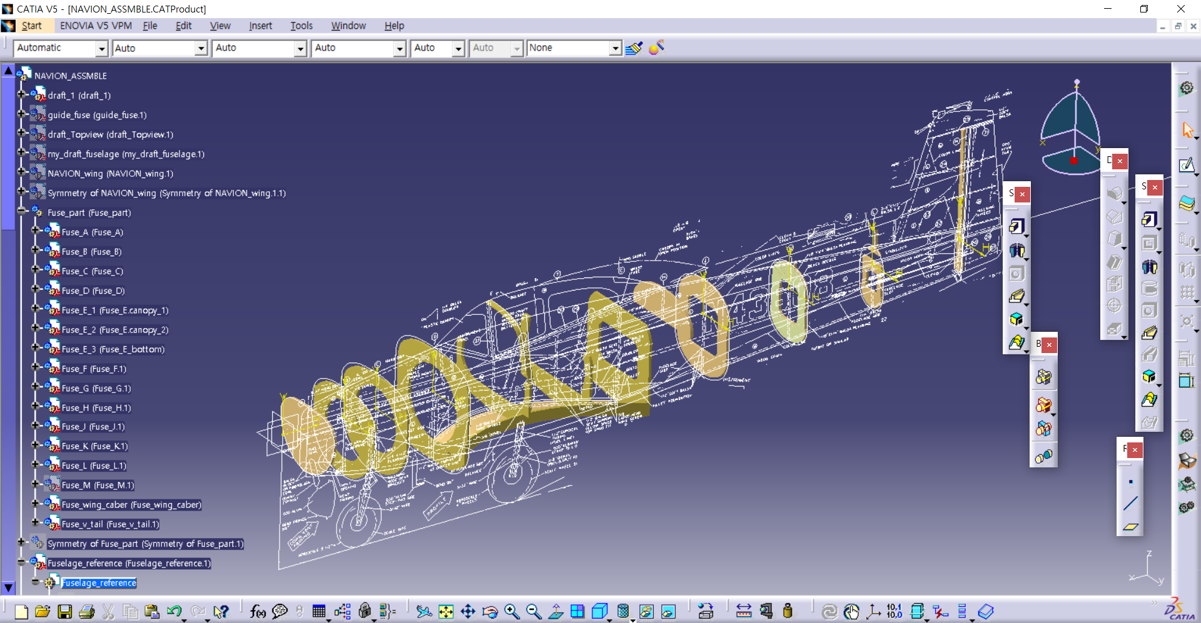
Task: Open the Measure Item tool
Action: coord(766,612)
